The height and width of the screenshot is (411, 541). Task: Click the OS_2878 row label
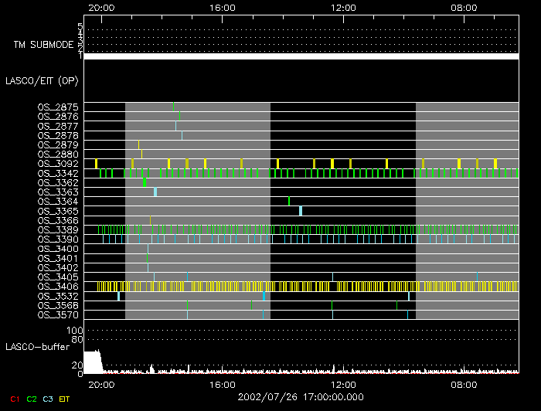58,135
